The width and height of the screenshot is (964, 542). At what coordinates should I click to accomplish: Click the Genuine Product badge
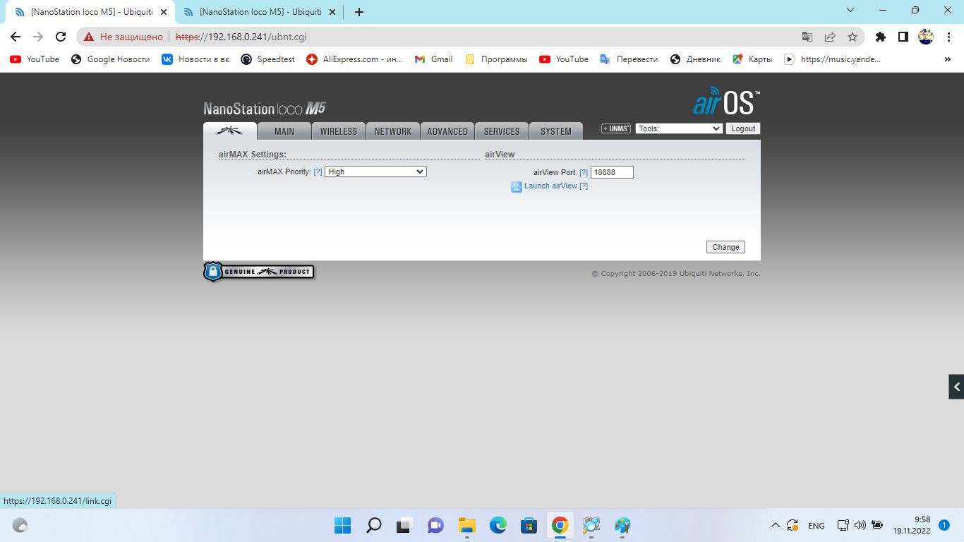click(x=258, y=272)
